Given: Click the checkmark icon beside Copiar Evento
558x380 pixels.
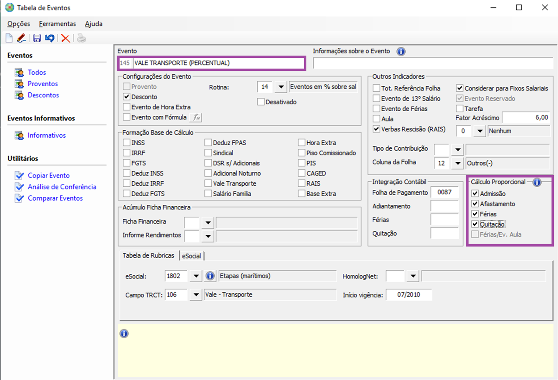Looking at the screenshot, I should 19,176.
